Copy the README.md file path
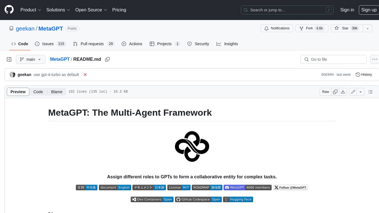 click(x=107, y=59)
